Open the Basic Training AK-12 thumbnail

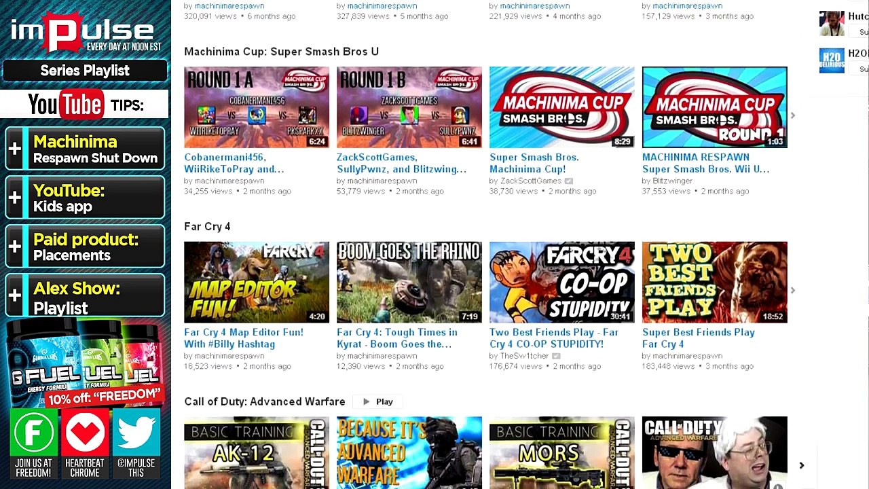257,453
